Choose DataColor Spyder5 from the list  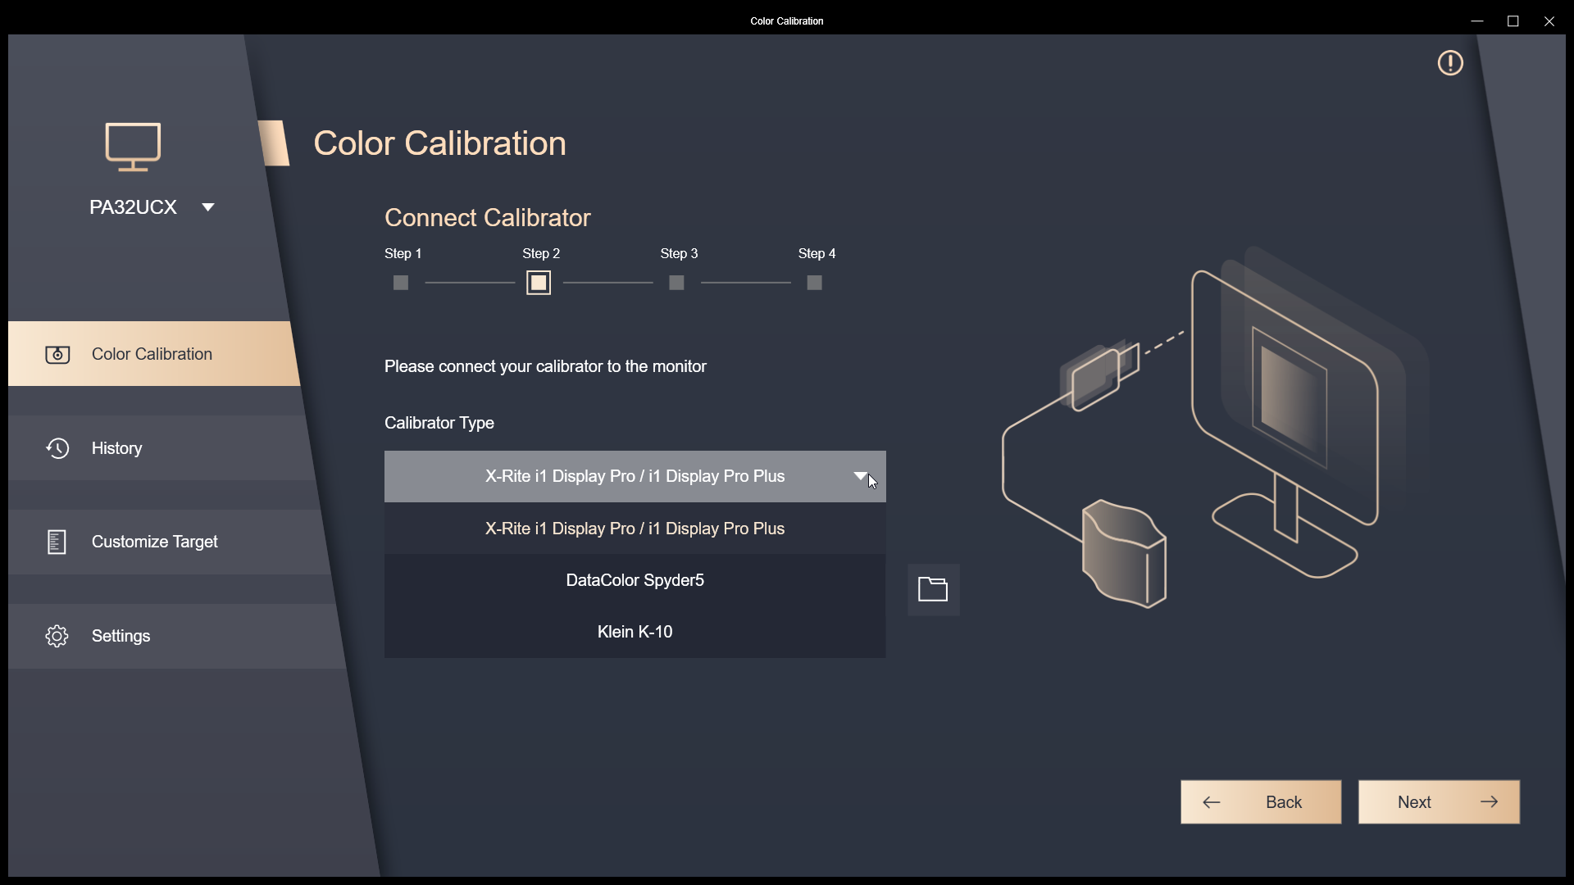(x=635, y=580)
